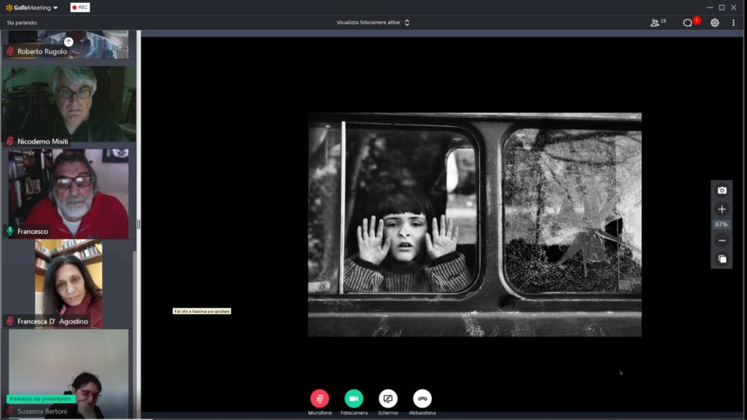Toggle the Fotocamera camera button

point(354,399)
